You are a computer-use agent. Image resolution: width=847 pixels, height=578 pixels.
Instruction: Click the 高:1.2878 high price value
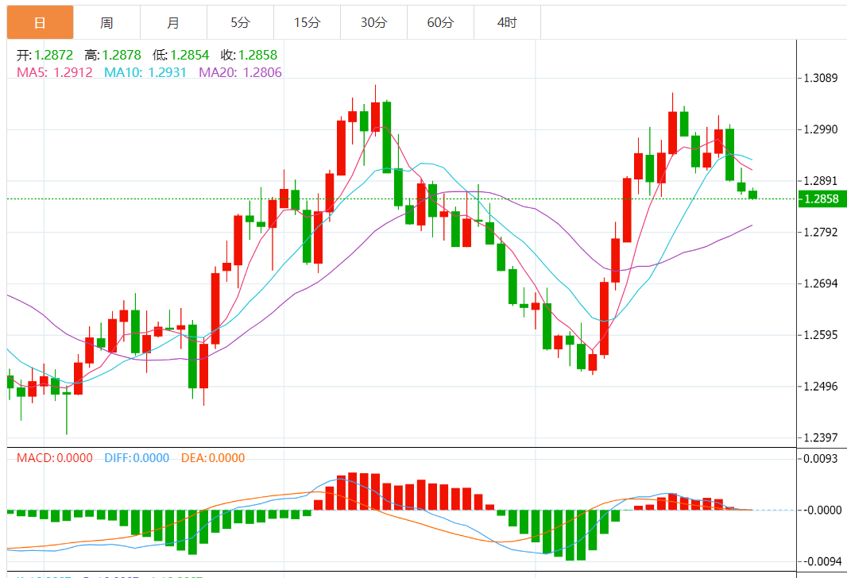pyautogui.click(x=113, y=55)
